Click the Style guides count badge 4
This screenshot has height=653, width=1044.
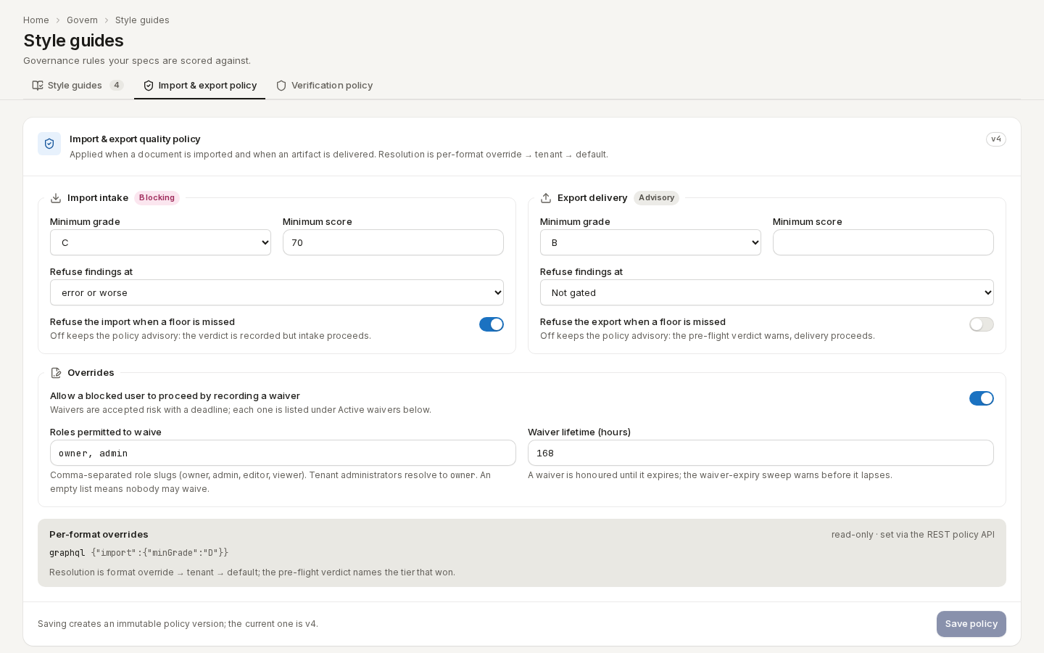[x=117, y=86]
